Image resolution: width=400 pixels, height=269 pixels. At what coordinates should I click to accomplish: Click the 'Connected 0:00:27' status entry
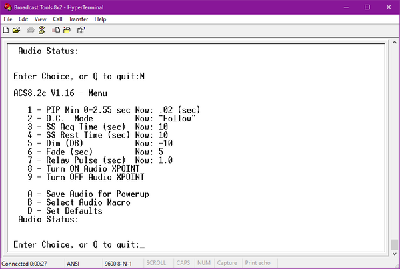24,264
